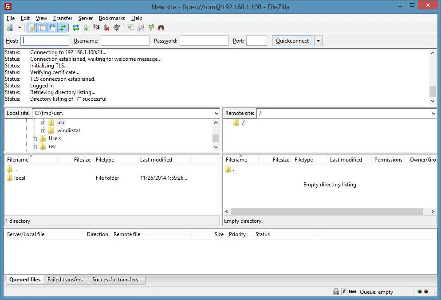Expand the Users folder in local tree
The height and width of the screenshot is (300, 441).
[35, 139]
